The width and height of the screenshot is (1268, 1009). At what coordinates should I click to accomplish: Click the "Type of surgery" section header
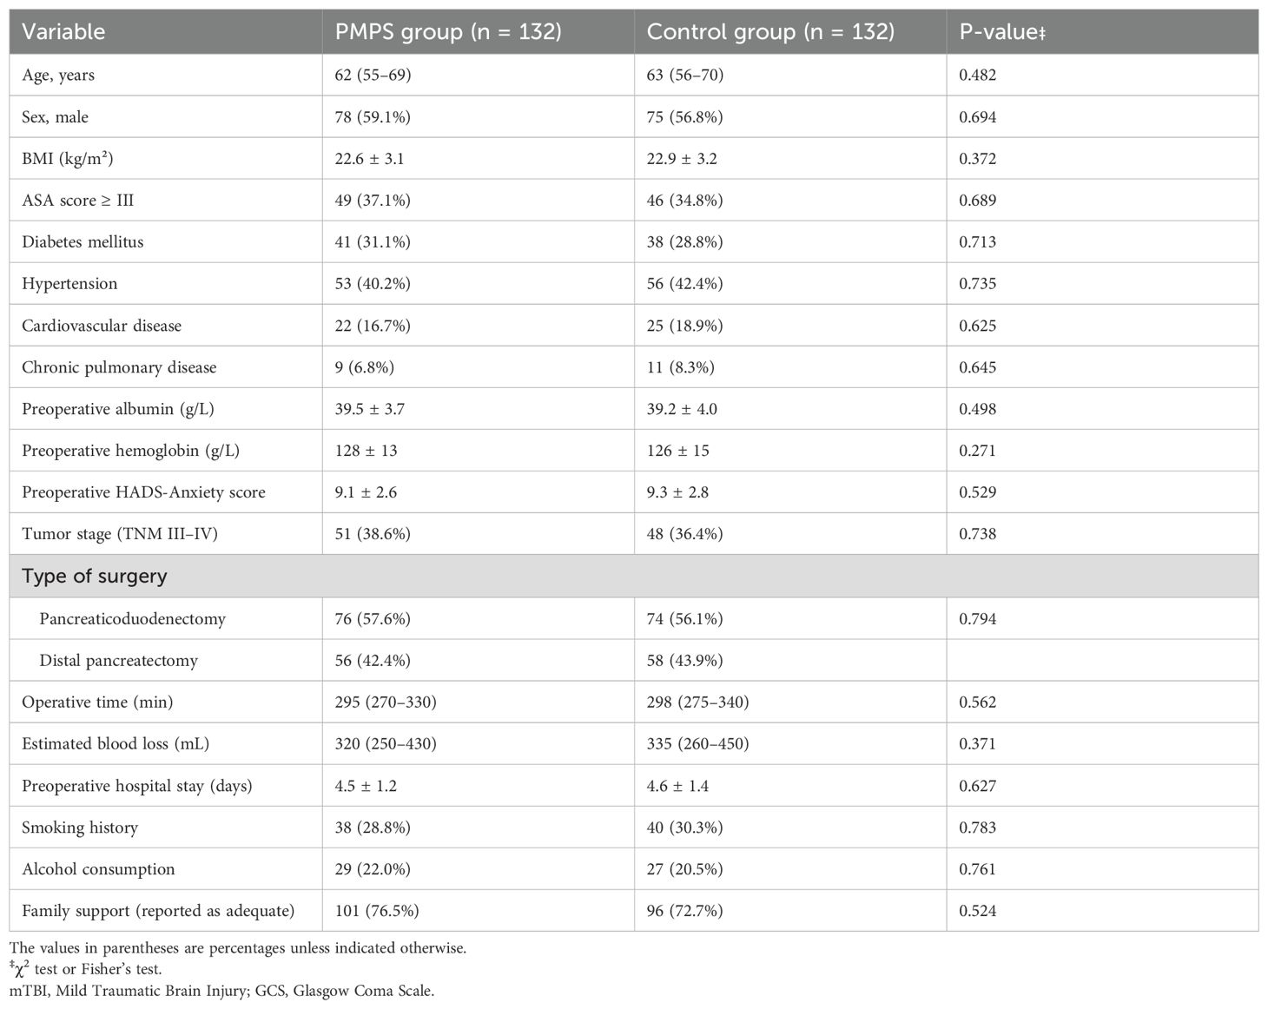[x=95, y=577]
